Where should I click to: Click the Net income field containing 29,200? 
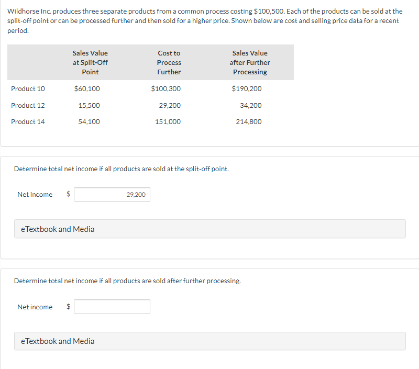pos(112,195)
